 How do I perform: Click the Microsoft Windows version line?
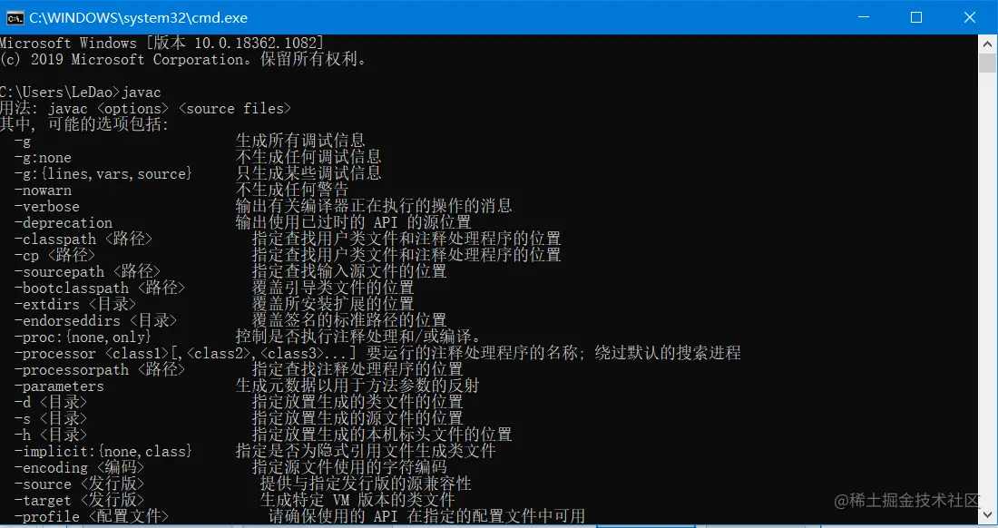(161, 44)
